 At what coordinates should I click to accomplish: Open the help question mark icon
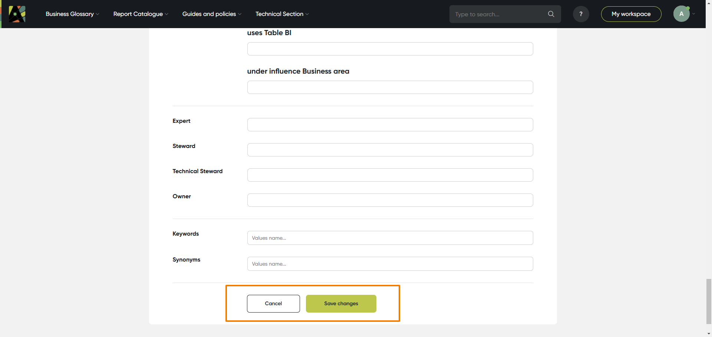[581, 14]
